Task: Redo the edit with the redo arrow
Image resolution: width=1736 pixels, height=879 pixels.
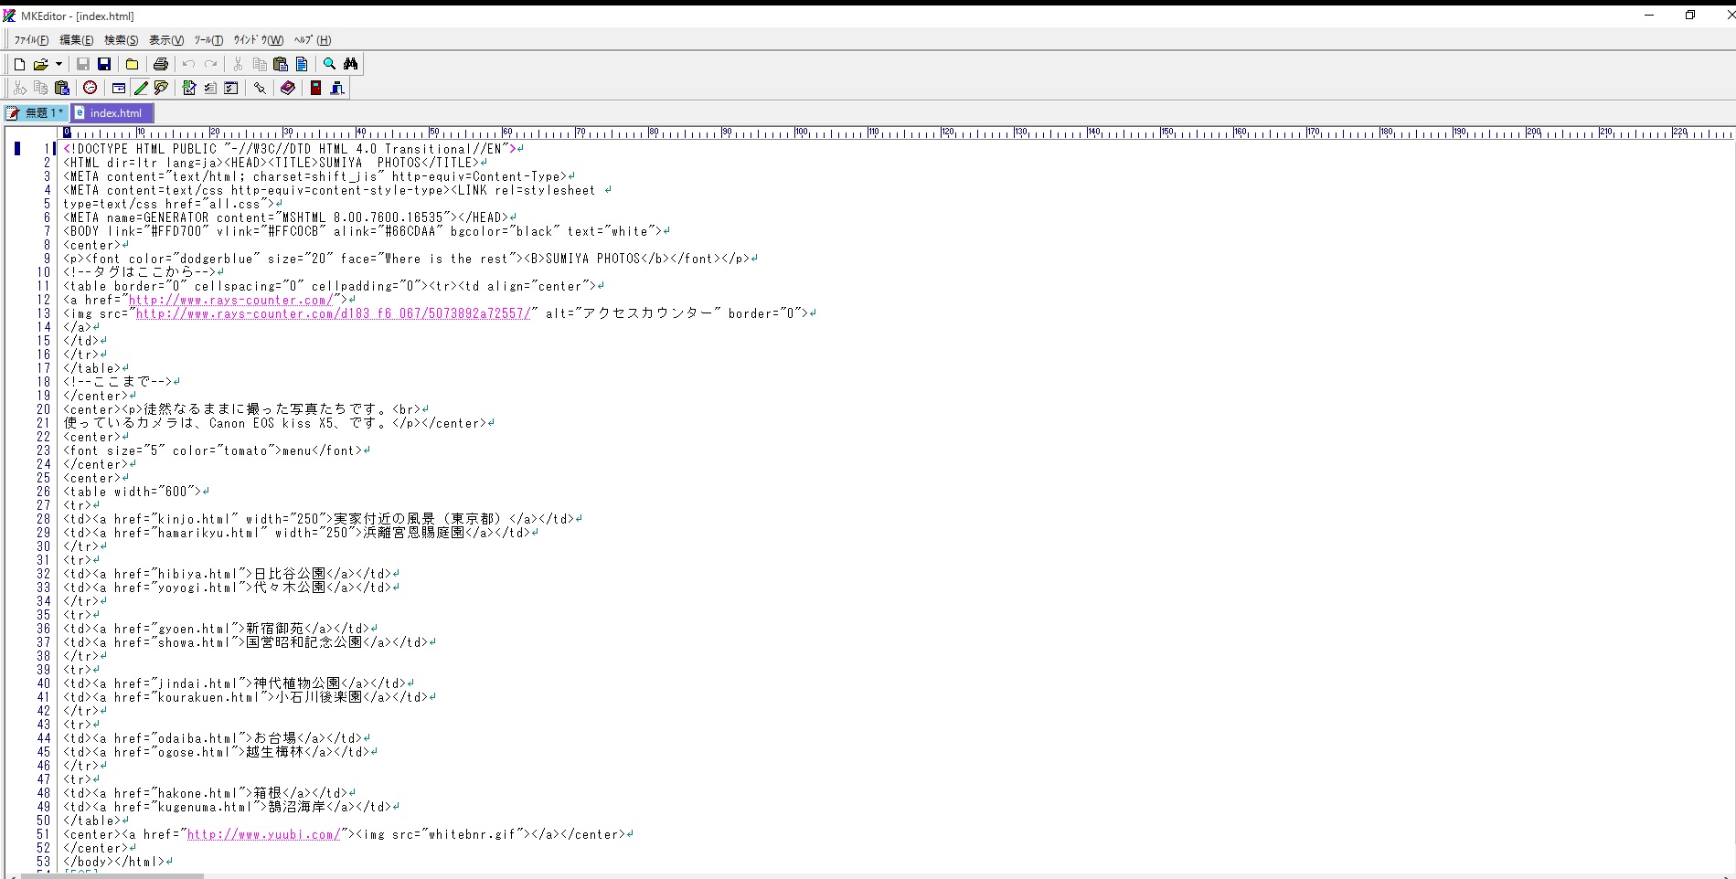Action: [210, 64]
